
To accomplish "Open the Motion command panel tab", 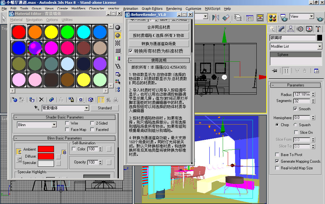I will 300,29.
